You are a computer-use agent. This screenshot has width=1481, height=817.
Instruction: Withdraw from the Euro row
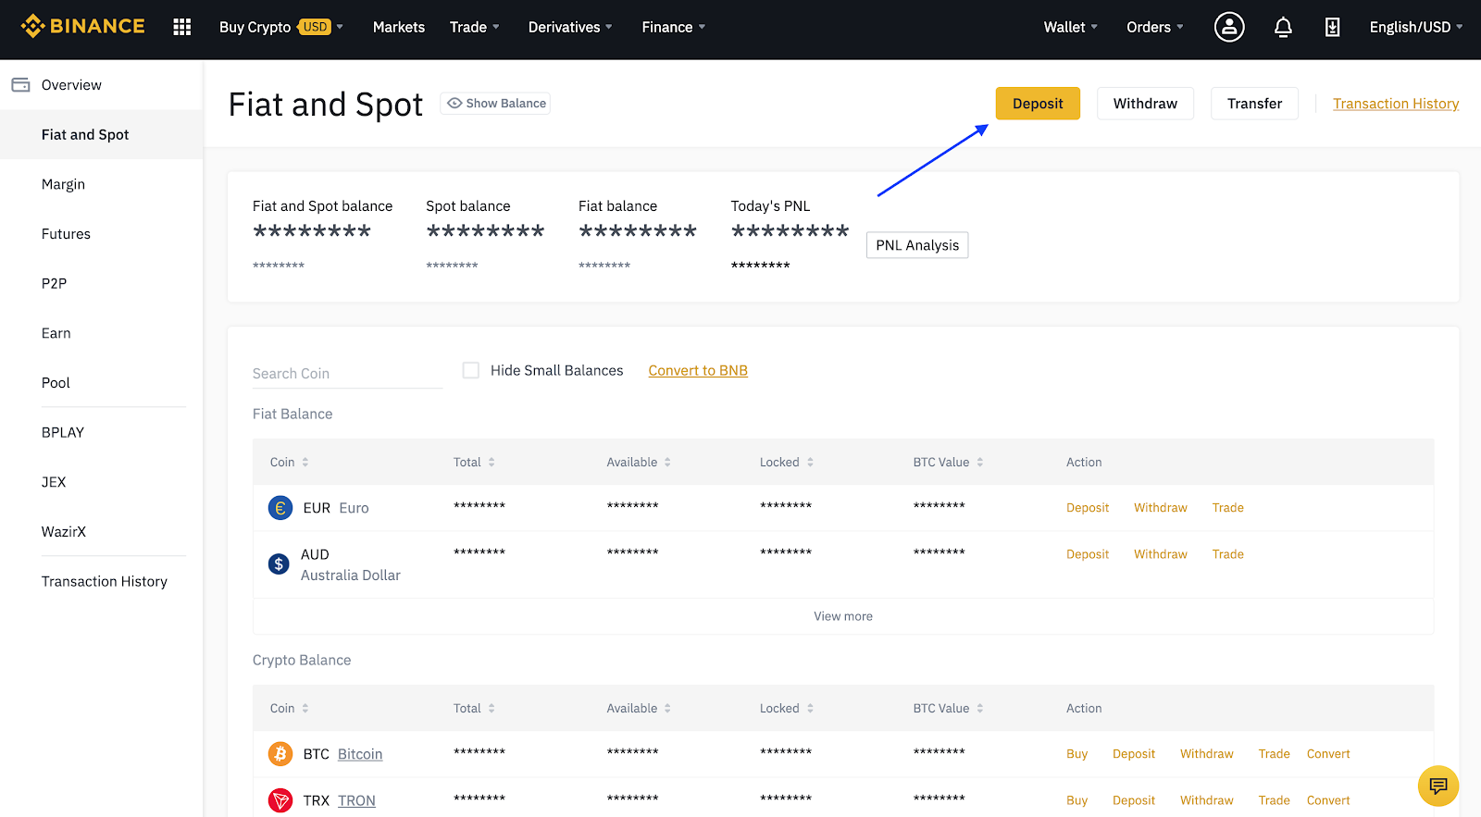point(1161,508)
